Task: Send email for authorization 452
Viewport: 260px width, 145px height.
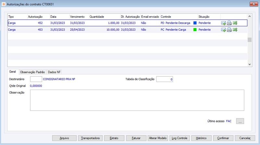Action: 223,23
